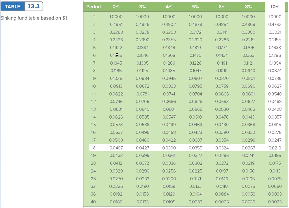
Task: Click the 8% column header
Action: (247, 7)
